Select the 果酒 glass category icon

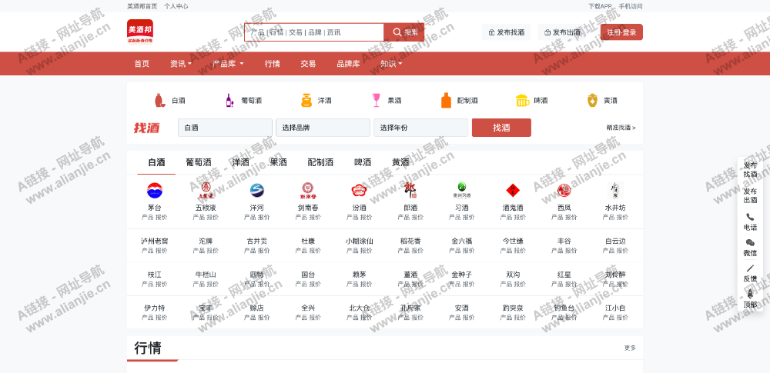coord(377,100)
